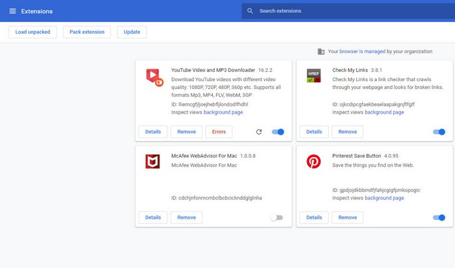Disable the YouTube Video and MP3 Downloader toggle
This screenshot has height=268, width=455.
pos(278,132)
